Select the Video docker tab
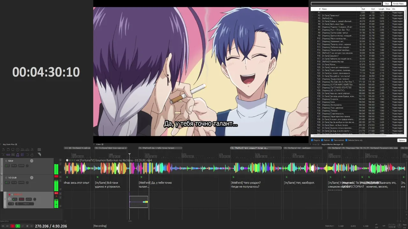Screen dimensions: 408x229 point(98,144)
